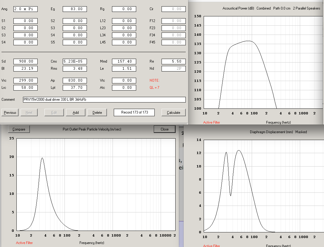This screenshot has height=247, width=324.
Task: Click the 2 Parallel Speakers label
Action: pyautogui.click(x=307, y=8)
